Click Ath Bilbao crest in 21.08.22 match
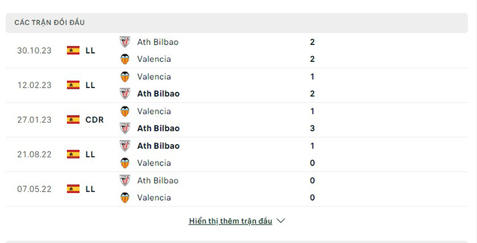 coord(125,146)
